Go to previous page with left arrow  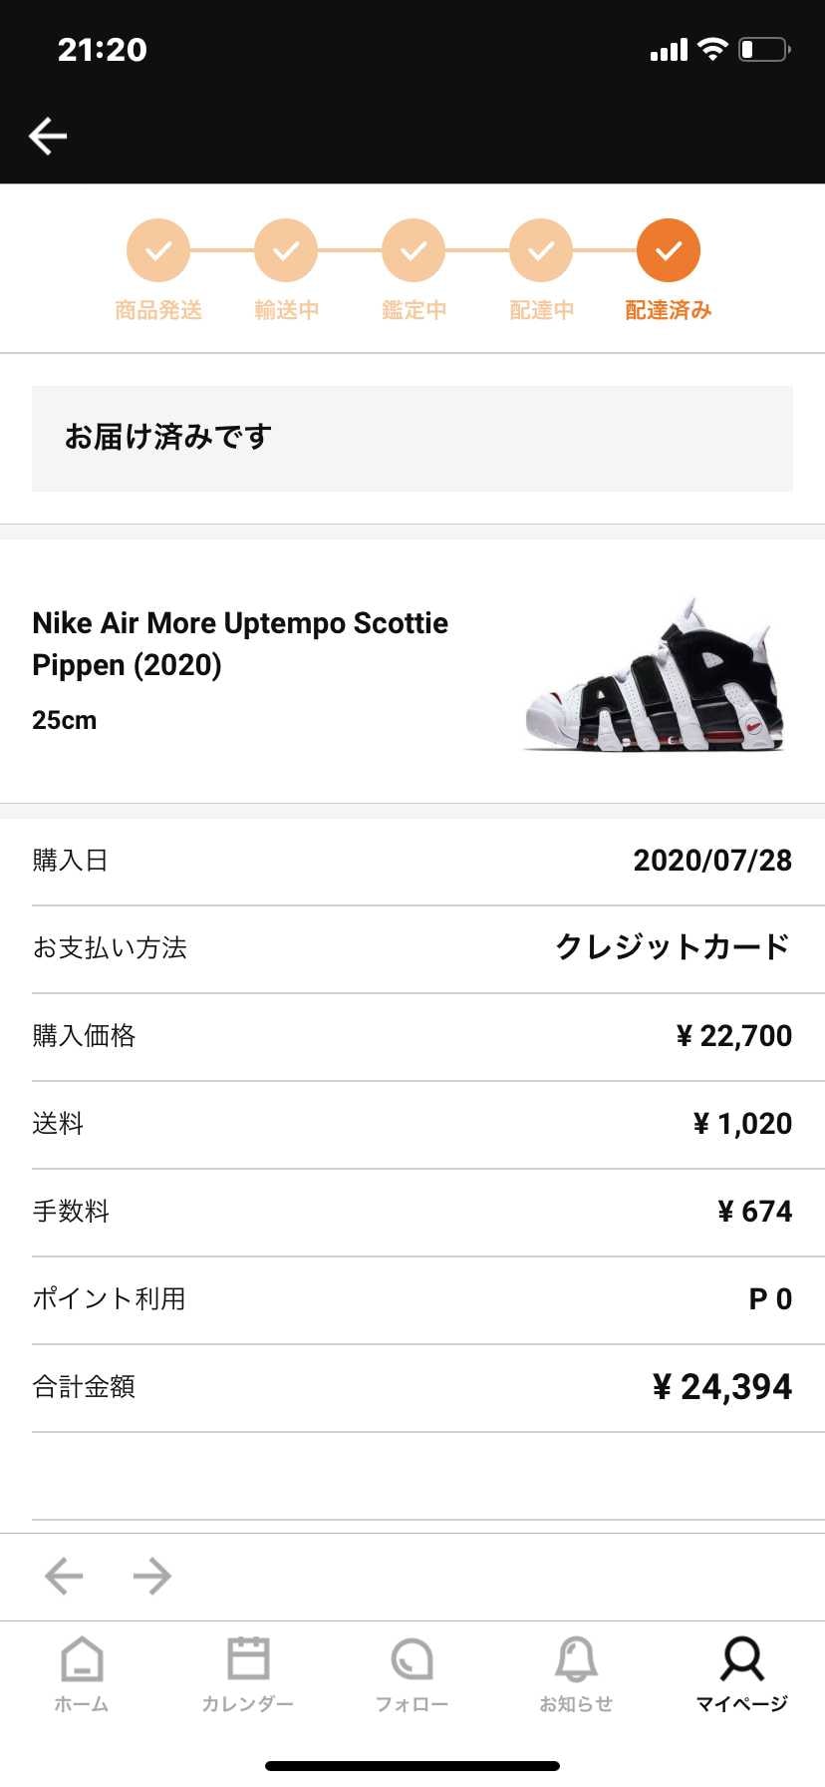point(64,1576)
